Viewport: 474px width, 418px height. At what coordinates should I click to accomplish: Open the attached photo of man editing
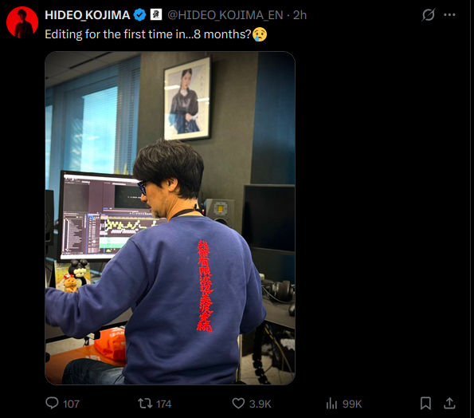coord(170,218)
